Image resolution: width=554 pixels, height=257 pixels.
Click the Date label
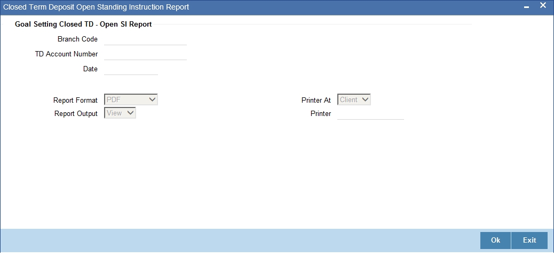[x=90, y=69]
